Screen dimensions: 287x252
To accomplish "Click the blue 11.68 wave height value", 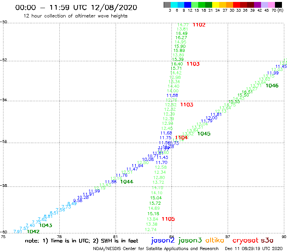I will click(x=166, y=133).
